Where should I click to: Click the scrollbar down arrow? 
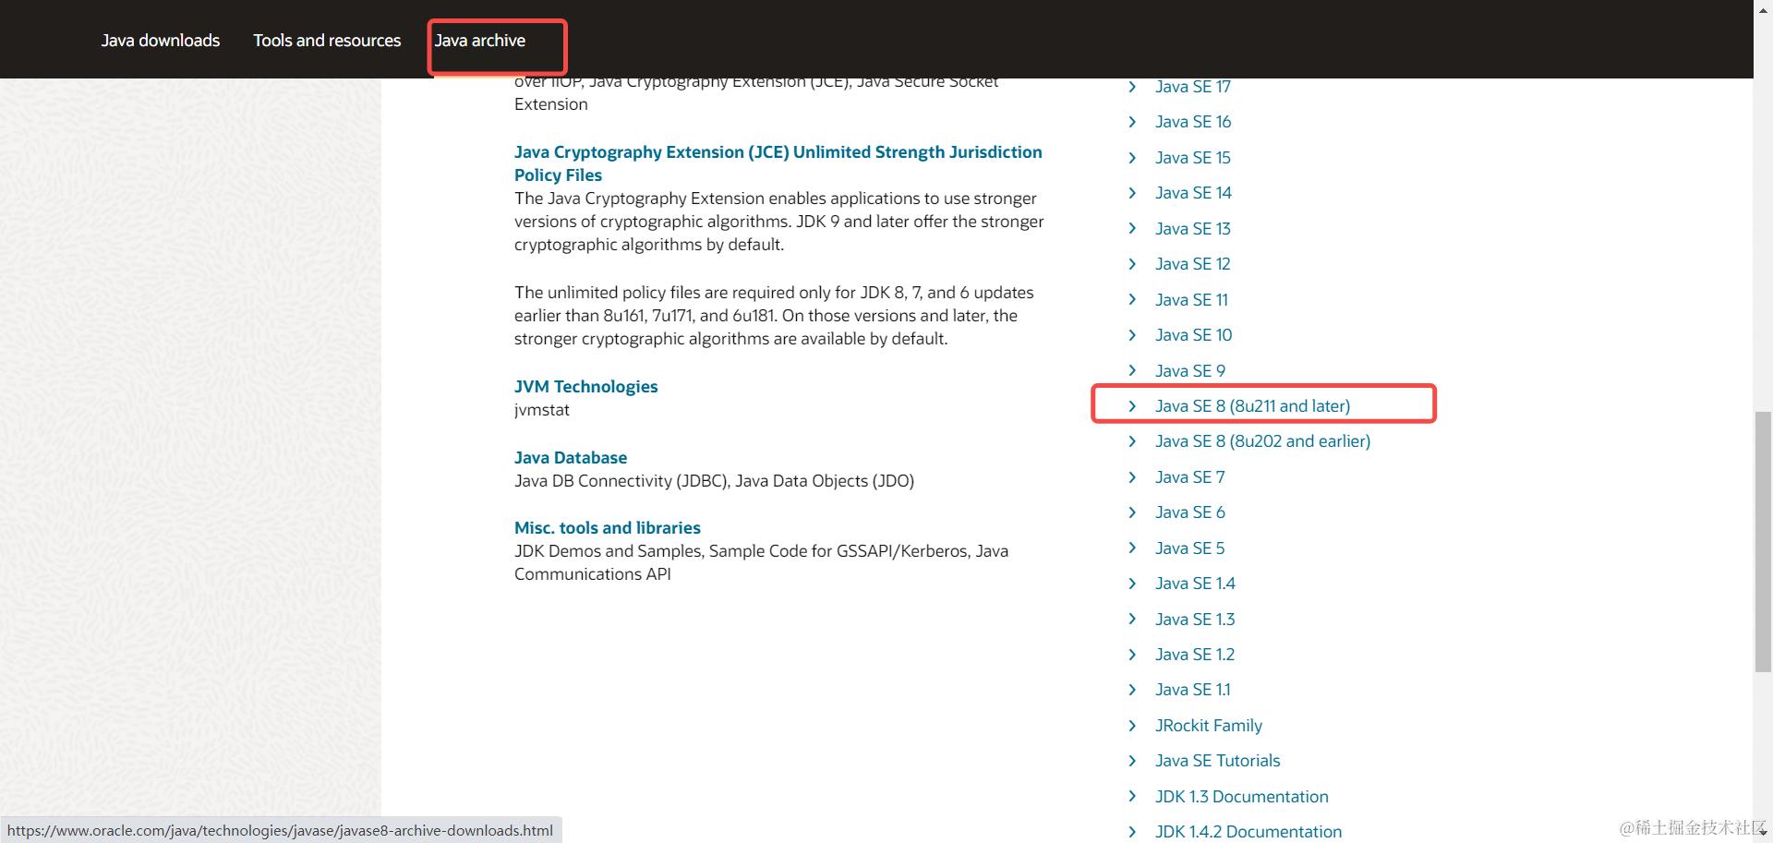click(1763, 833)
